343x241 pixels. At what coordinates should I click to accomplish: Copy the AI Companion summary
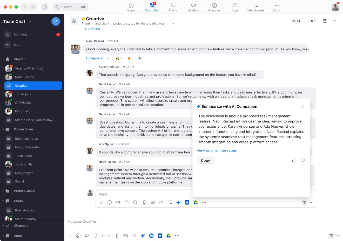click(x=205, y=160)
